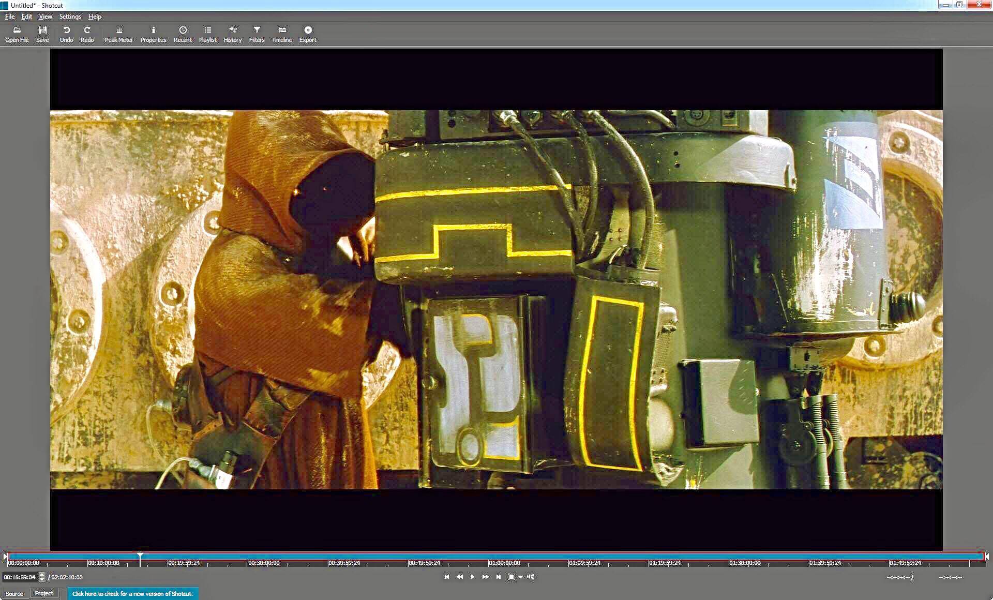Open the Filters panel
Screen dimensions: 993x600
click(x=257, y=34)
